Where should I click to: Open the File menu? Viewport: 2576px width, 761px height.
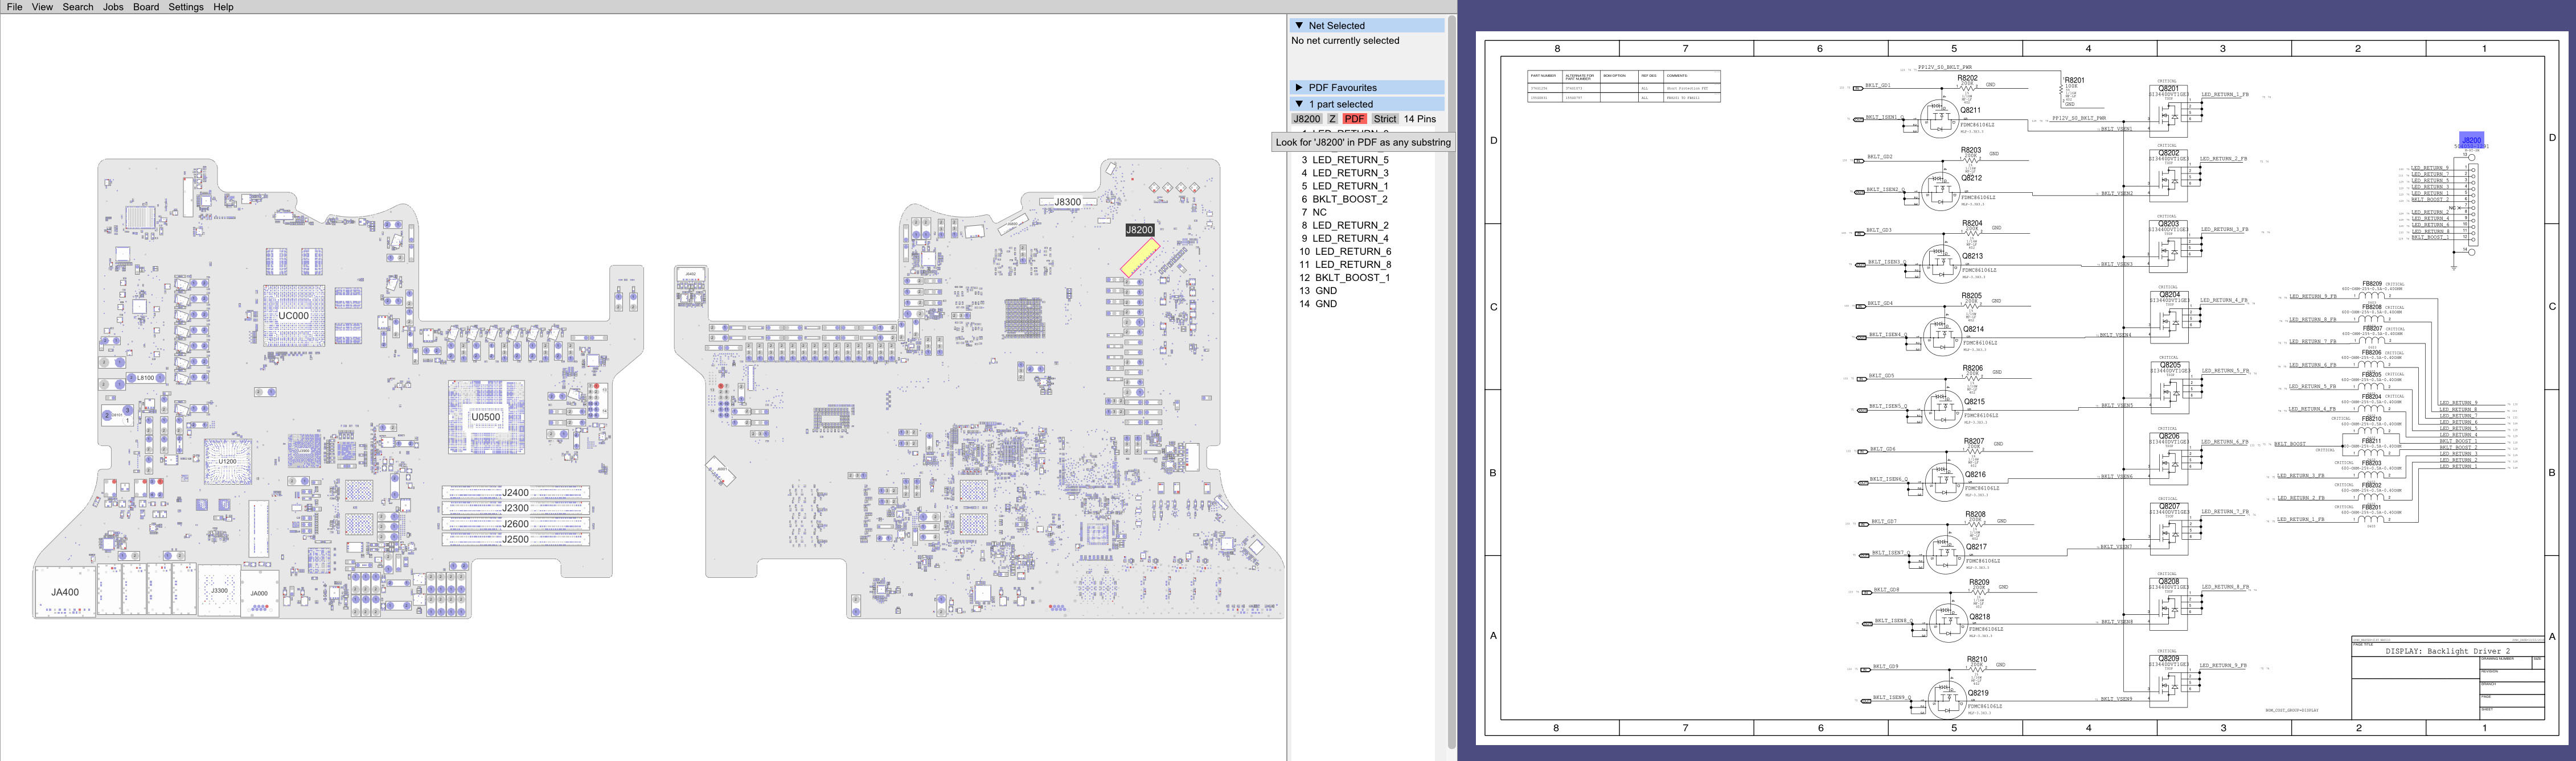(14, 7)
